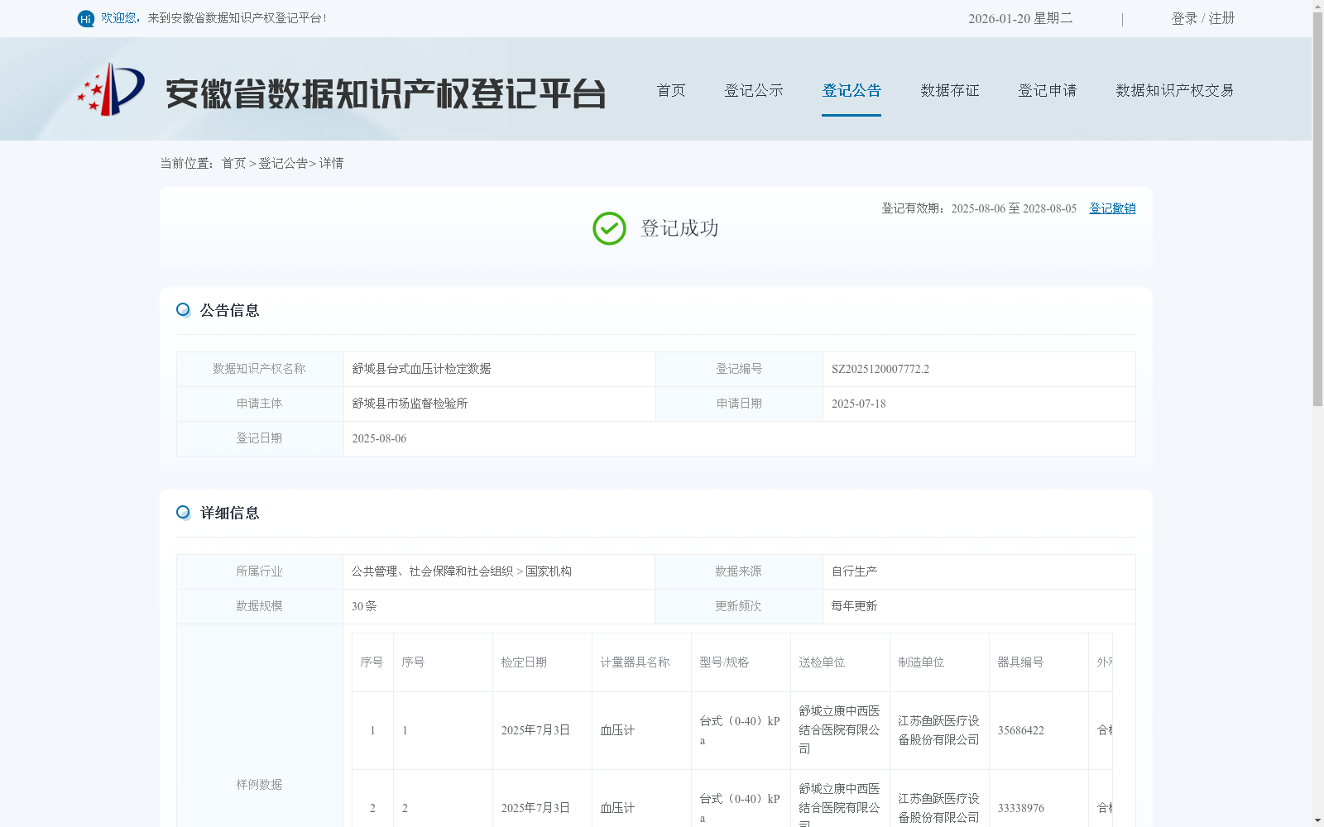Go to the 数据存证 tab
Screen dimensions: 1324x827
pos(950,90)
